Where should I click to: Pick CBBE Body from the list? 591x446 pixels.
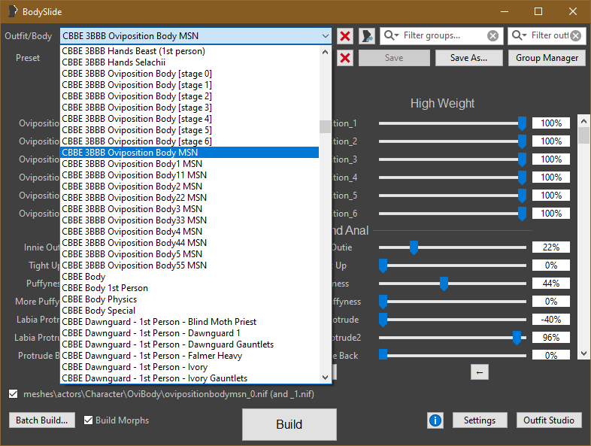[x=189, y=277]
